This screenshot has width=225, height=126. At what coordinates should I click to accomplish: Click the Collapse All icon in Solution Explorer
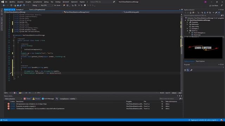tap(207, 13)
